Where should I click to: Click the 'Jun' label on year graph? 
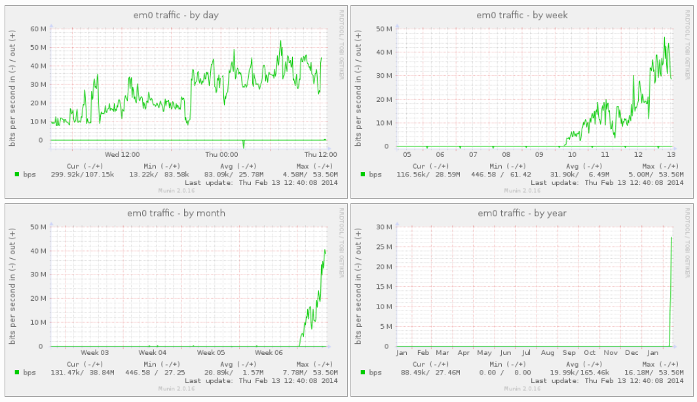pos(505,353)
